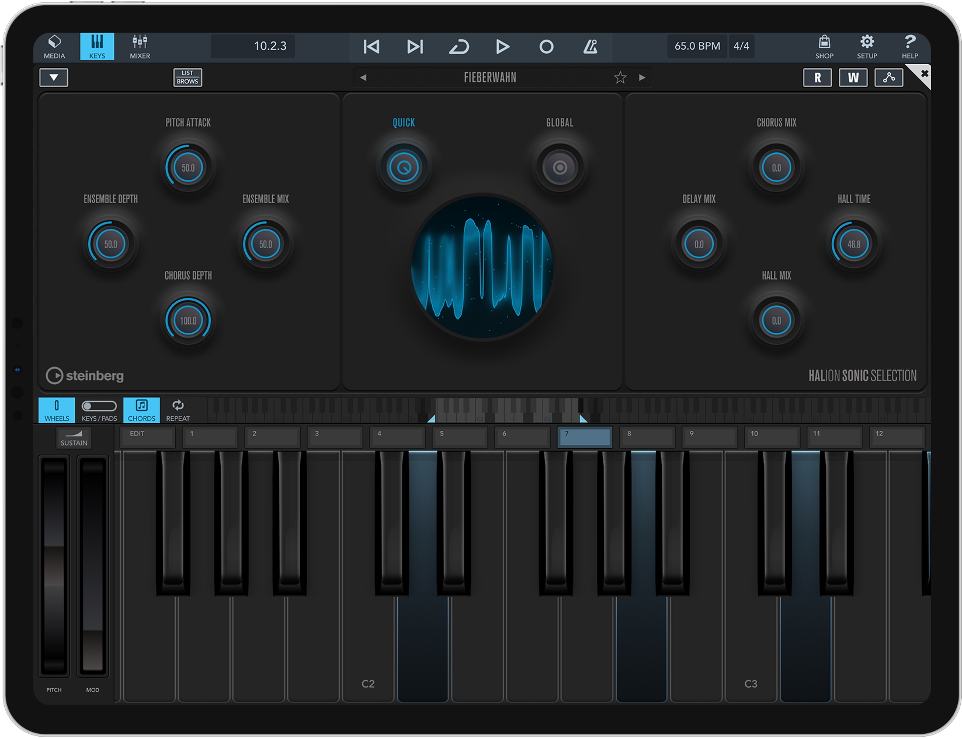
Task: Click the Hall Time knob
Action: (x=853, y=244)
